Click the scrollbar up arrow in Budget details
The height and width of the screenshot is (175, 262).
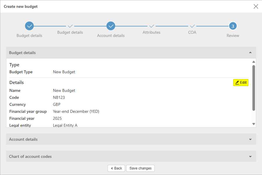coord(254,62)
